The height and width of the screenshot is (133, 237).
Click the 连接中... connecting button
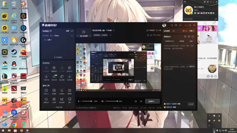click(x=152, y=101)
